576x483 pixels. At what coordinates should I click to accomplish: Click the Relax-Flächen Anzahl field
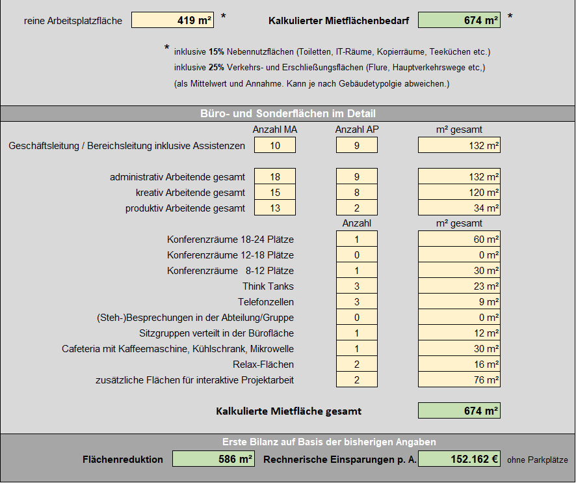tap(357, 364)
